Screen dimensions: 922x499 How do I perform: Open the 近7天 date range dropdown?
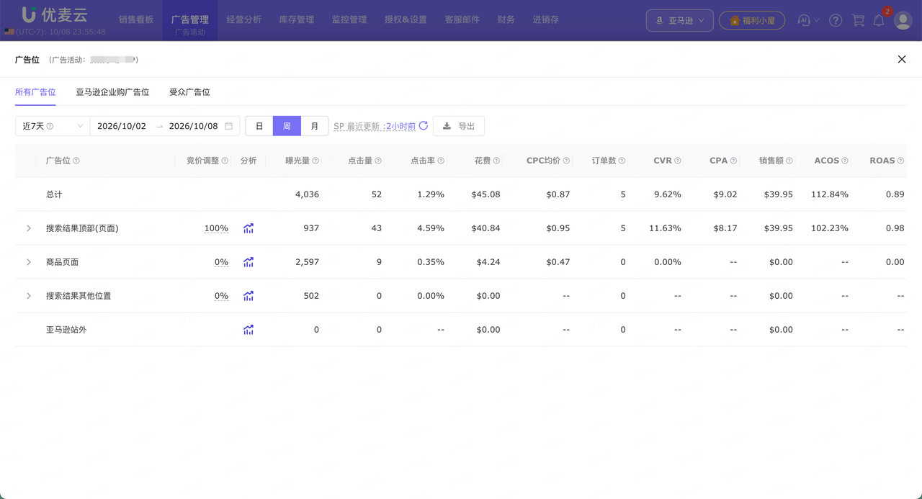(x=53, y=126)
